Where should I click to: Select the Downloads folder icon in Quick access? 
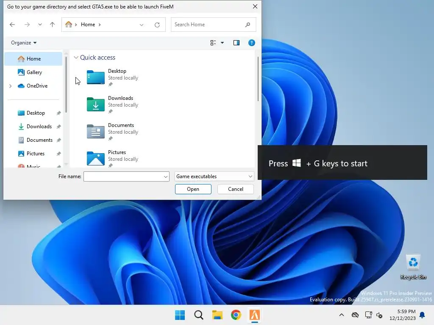pyautogui.click(x=95, y=104)
